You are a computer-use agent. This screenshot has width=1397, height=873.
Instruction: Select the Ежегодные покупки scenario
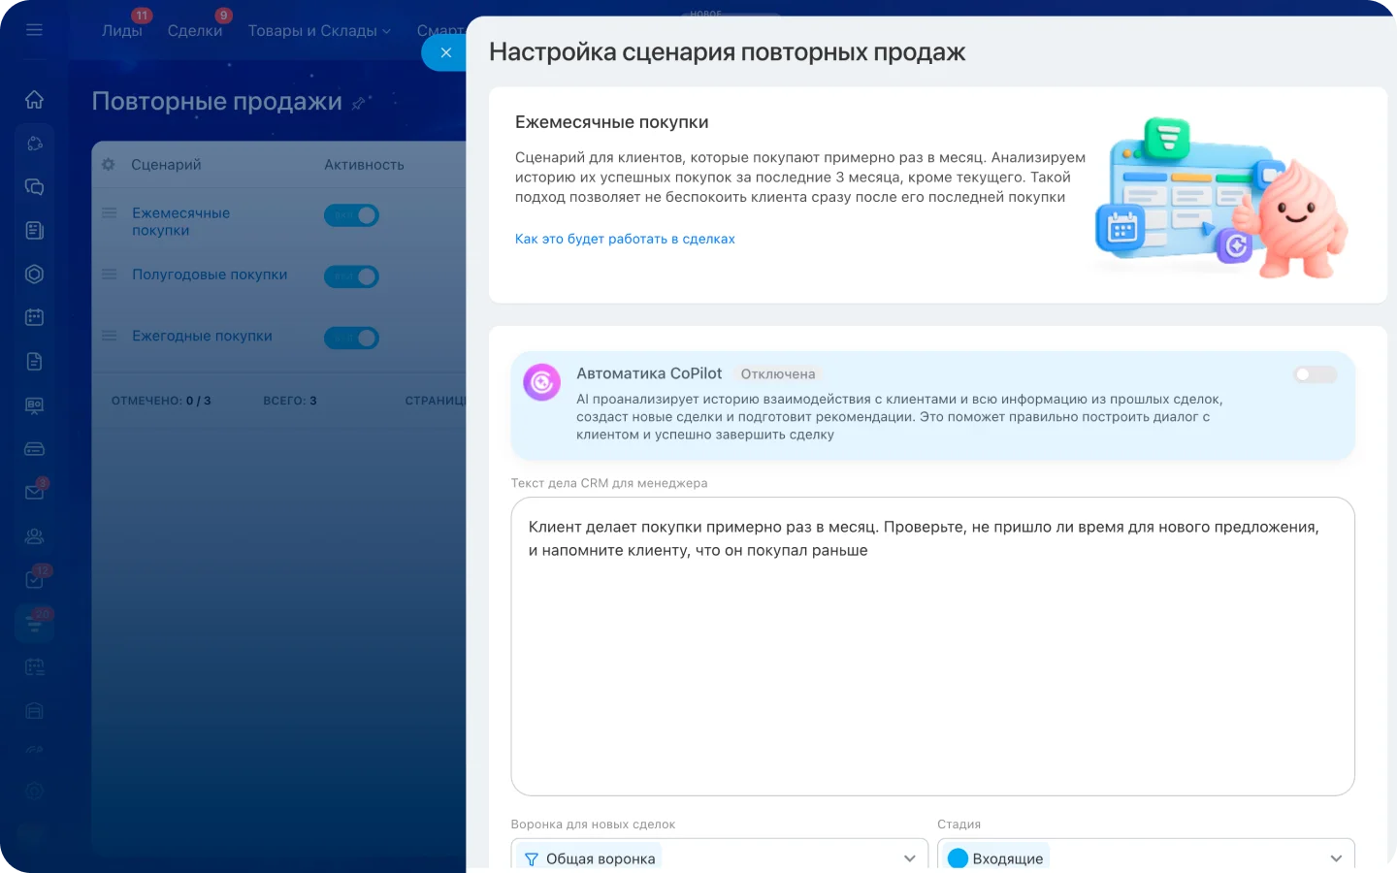point(202,336)
